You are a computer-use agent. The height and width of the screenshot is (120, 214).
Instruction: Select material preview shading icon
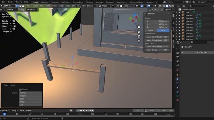coord(170,6)
